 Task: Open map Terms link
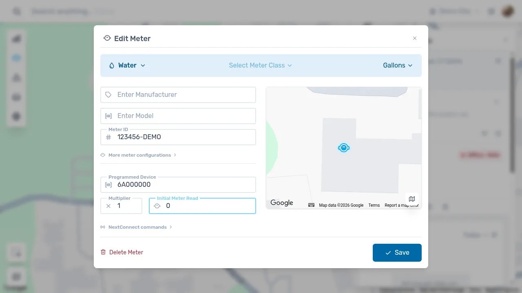click(374, 205)
